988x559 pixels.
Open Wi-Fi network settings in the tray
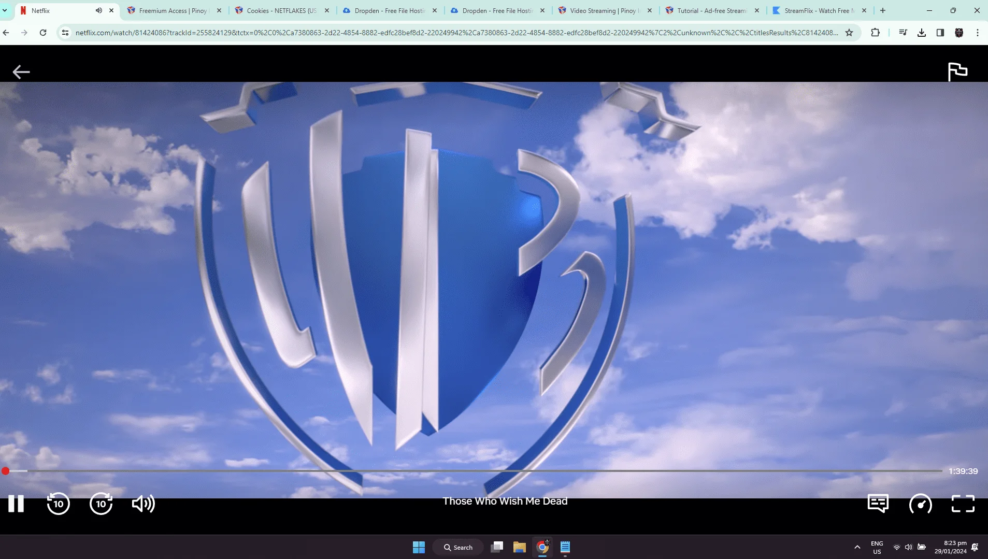[x=896, y=547]
